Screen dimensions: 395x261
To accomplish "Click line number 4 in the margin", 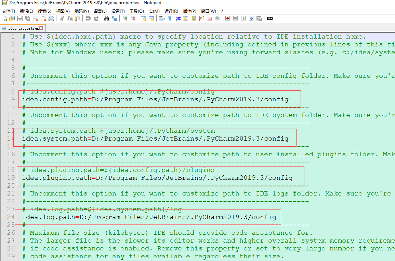I will [13, 60].
